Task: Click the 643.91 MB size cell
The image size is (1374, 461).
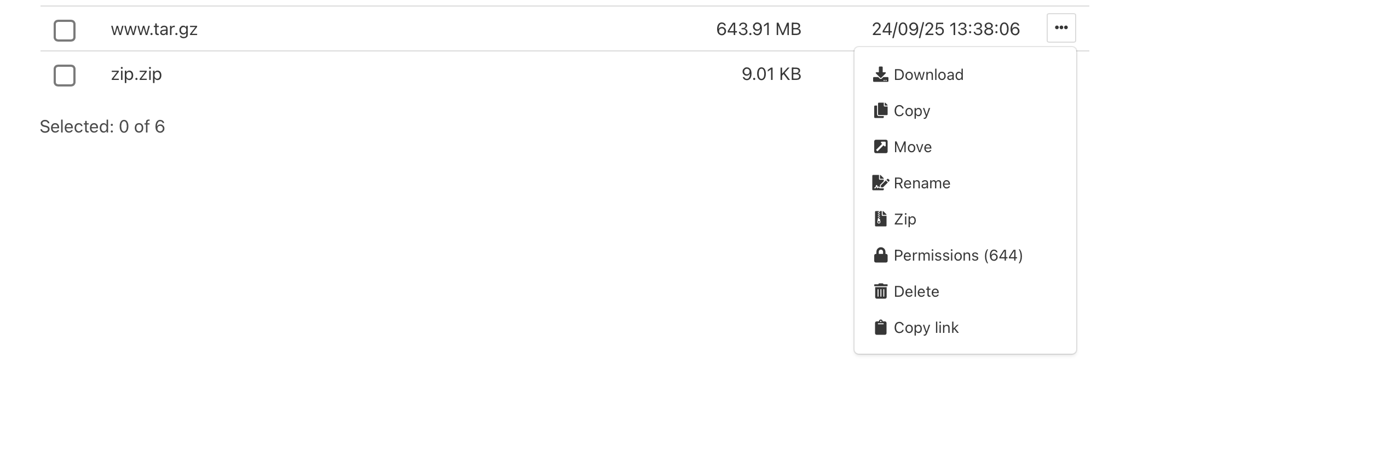Action: (758, 29)
